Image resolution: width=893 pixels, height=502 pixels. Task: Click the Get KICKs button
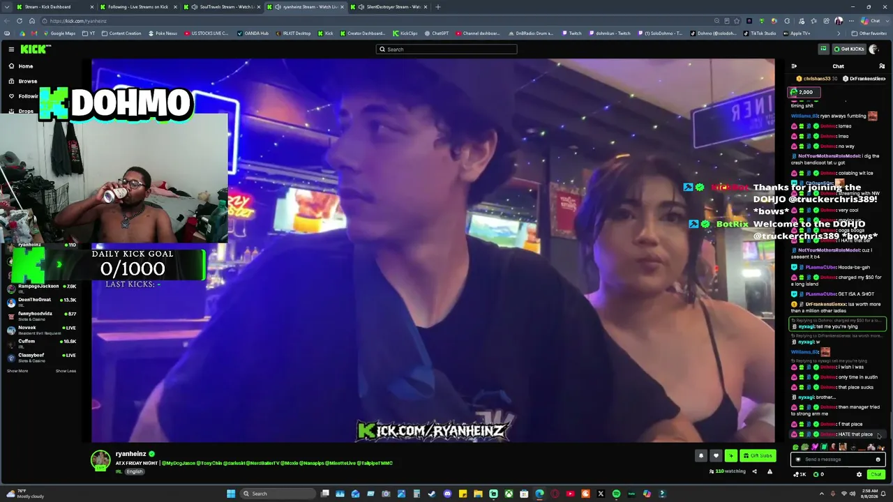(x=848, y=49)
